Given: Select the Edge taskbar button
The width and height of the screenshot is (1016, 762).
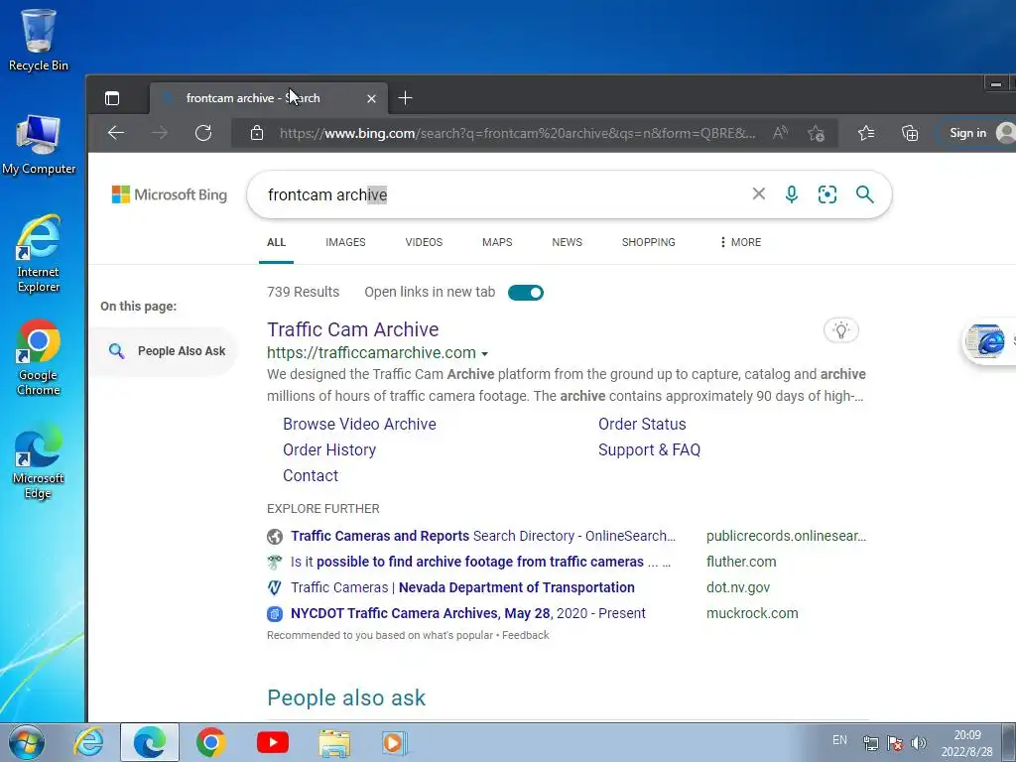Looking at the screenshot, I should click(150, 742).
